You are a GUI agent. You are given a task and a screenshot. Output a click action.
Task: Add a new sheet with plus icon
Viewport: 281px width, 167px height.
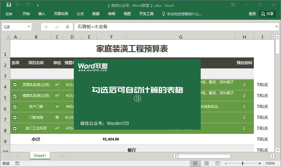click(62, 156)
